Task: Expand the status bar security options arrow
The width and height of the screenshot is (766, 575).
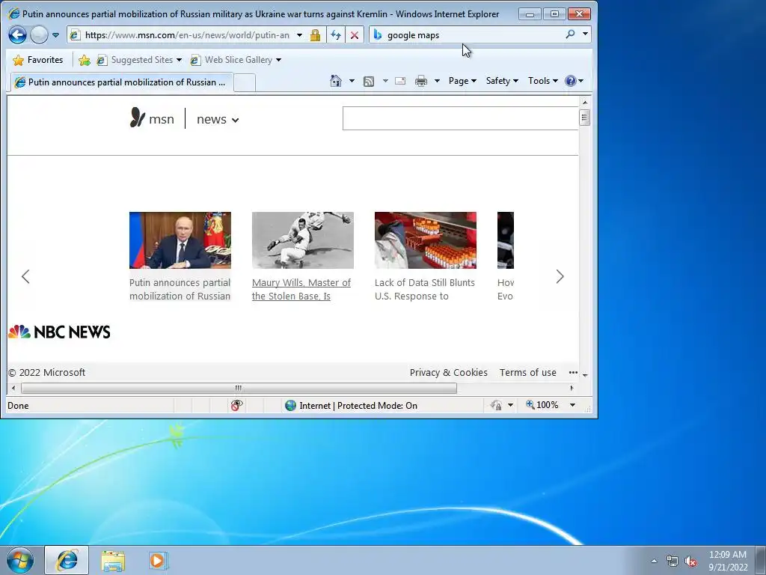Action: click(x=510, y=405)
